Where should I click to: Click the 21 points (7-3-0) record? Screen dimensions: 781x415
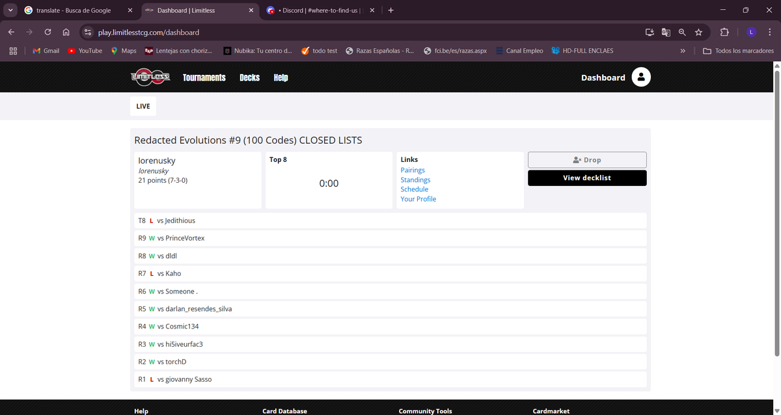click(163, 180)
